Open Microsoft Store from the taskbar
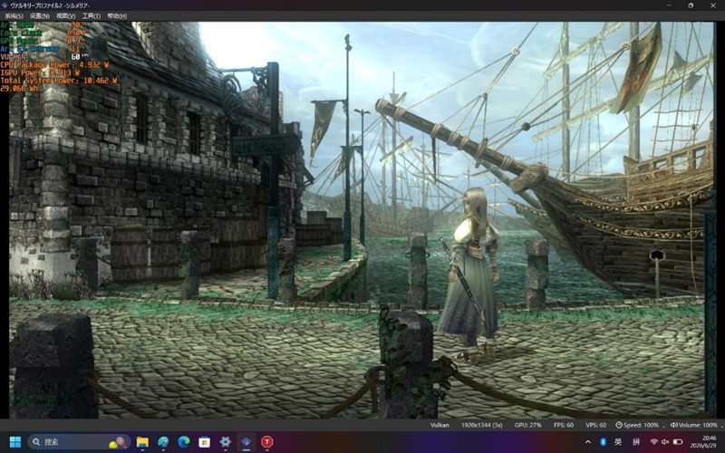The width and height of the screenshot is (725, 453). click(205, 442)
